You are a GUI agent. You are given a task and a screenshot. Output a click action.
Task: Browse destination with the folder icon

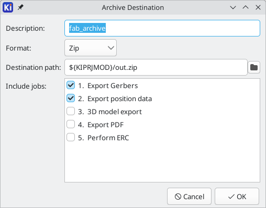pyautogui.click(x=254, y=67)
